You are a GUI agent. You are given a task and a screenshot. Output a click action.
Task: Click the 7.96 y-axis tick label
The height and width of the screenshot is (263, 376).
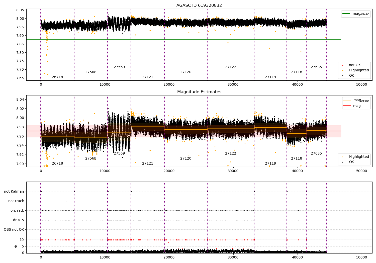[20, 136]
